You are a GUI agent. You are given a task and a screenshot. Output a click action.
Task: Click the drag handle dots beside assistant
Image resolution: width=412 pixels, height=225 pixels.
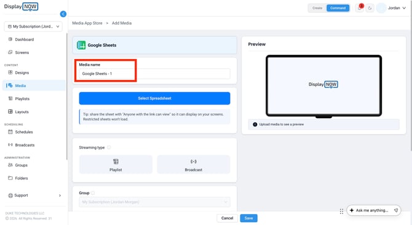341,211
